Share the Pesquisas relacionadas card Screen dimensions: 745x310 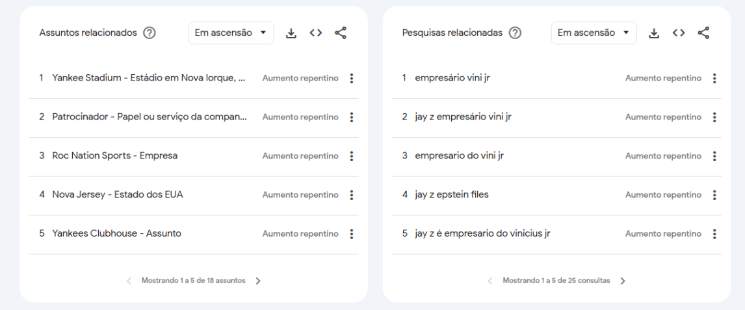pyautogui.click(x=703, y=32)
